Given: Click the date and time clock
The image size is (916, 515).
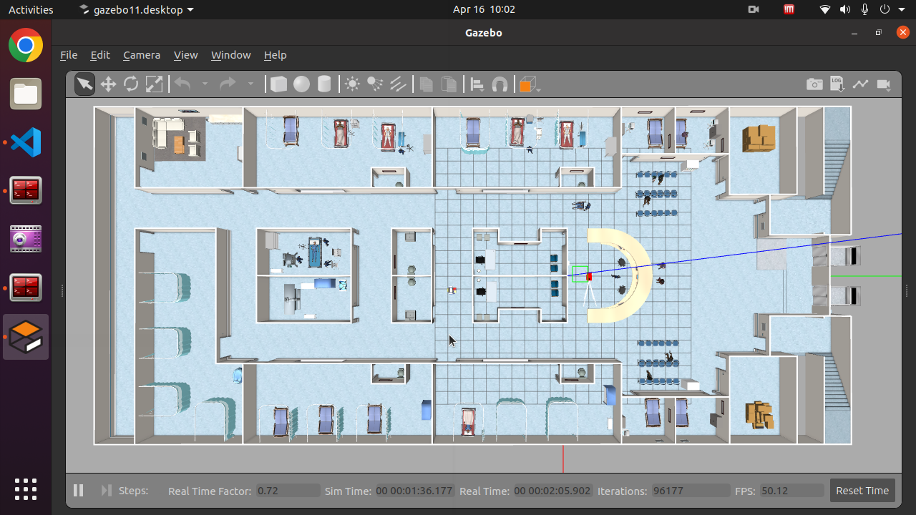Looking at the screenshot, I should (x=484, y=9).
